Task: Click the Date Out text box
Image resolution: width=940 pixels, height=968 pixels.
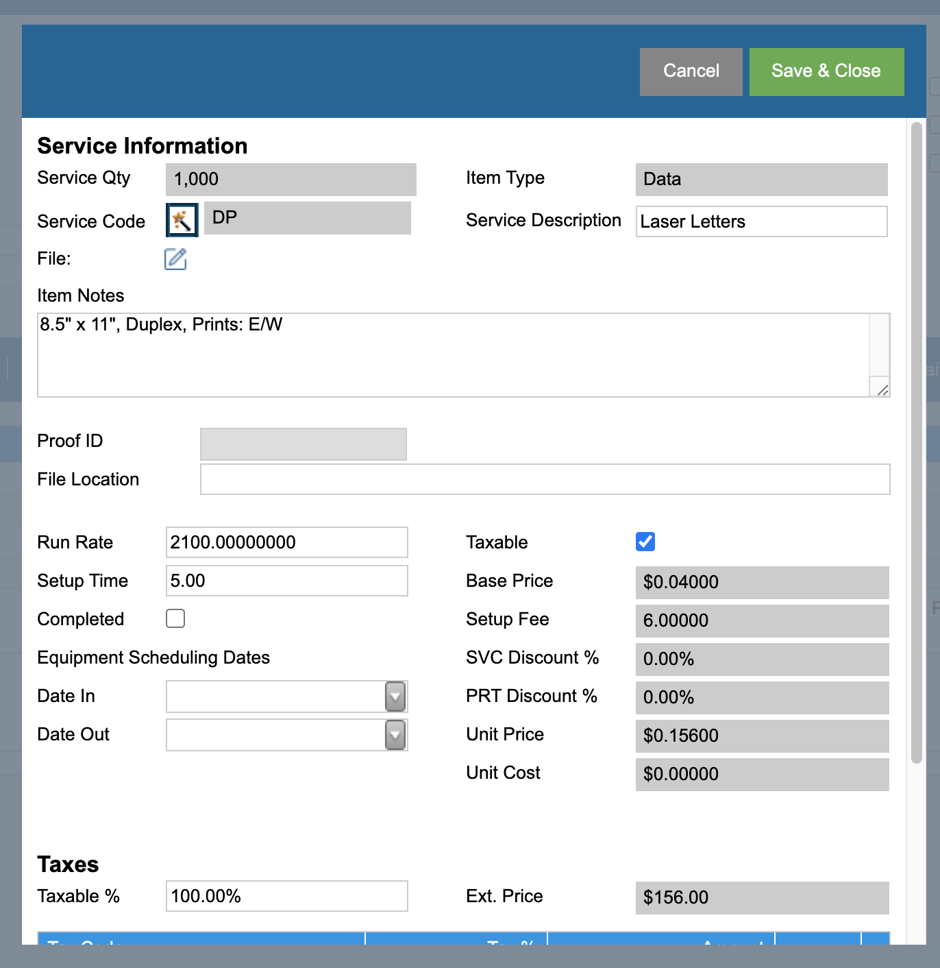Action: tap(276, 735)
